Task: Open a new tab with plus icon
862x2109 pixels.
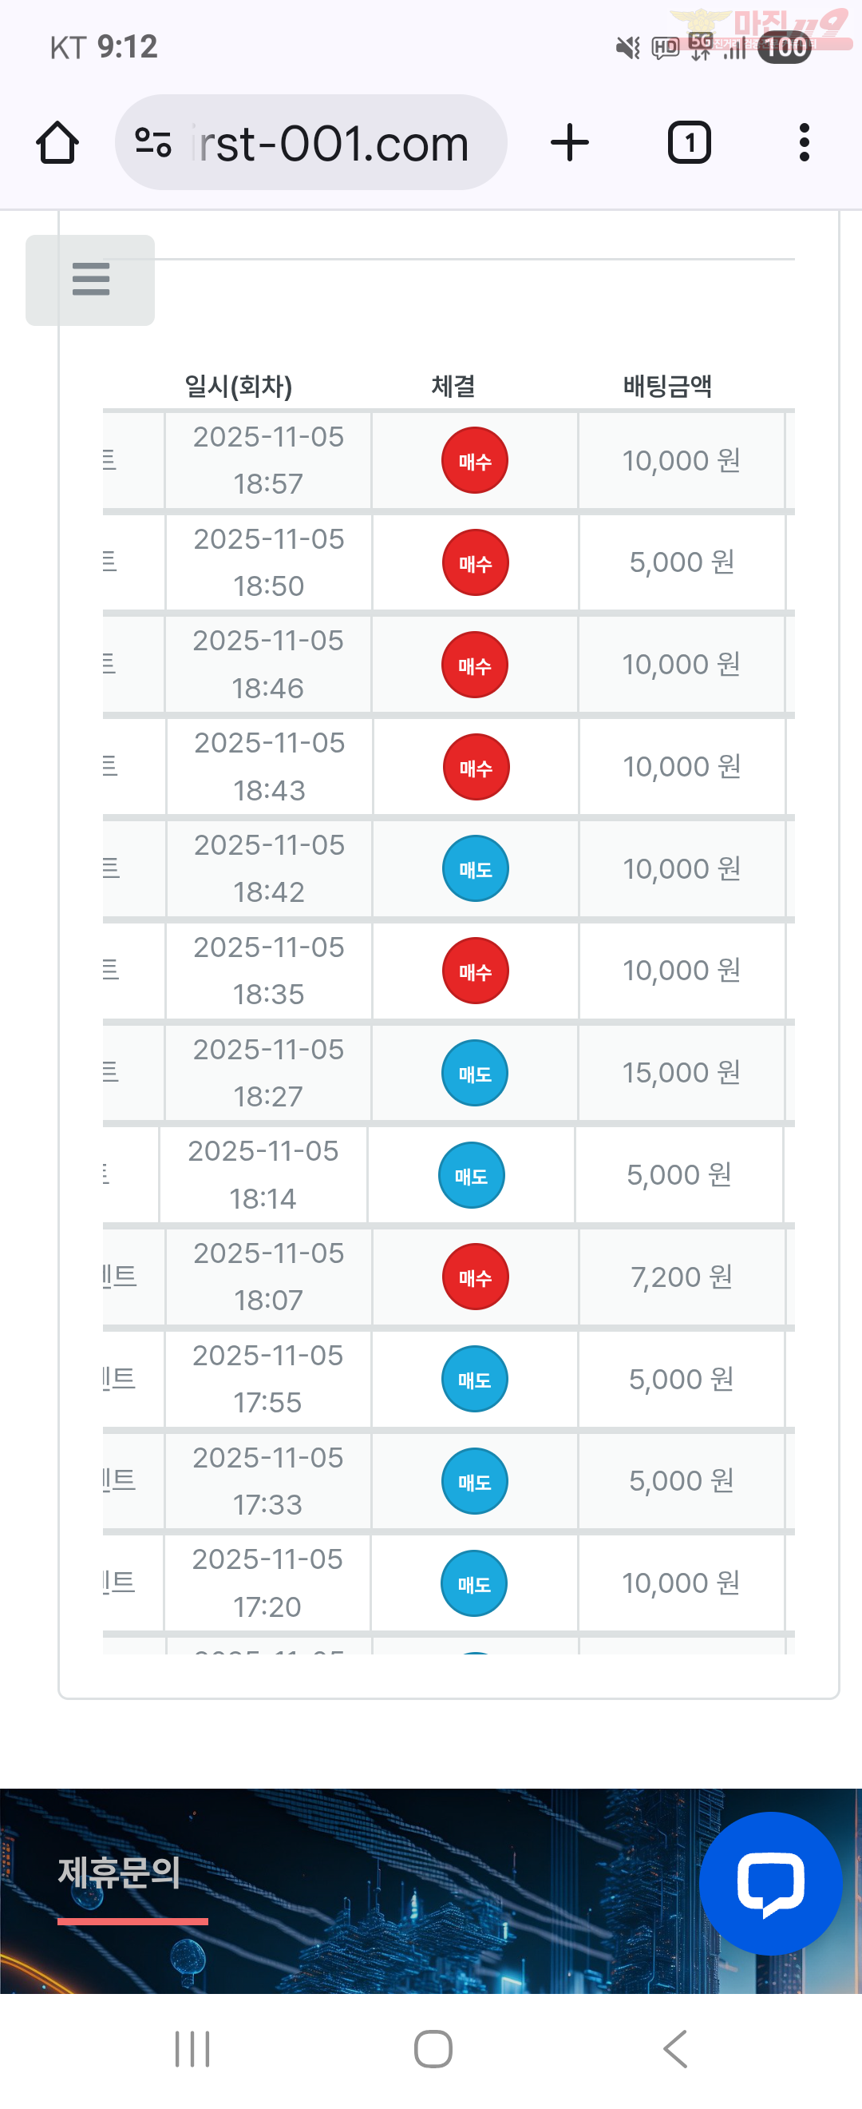Action: (569, 143)
